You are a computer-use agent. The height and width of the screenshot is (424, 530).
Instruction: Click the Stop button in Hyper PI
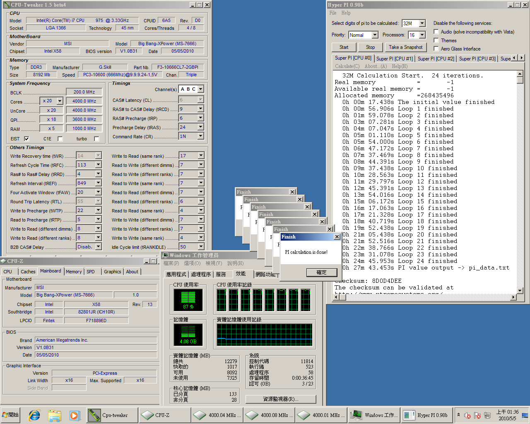[370, 47]
